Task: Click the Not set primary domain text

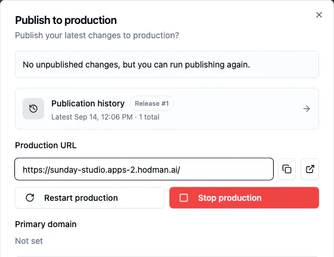Action: 29,241
